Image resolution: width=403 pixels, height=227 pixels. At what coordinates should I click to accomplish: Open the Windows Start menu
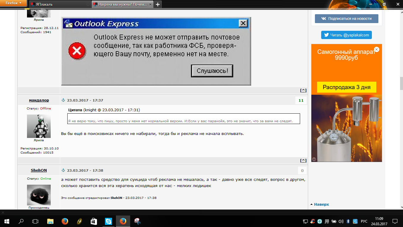pyautogui.click(x=7, y=221)
